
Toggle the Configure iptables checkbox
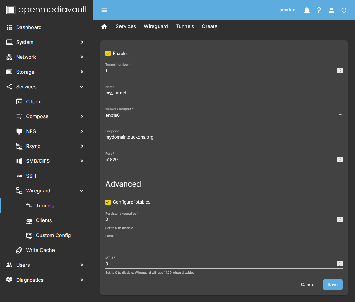click(108, 202)
